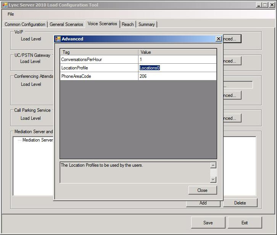The width and height of the screenshot is (277, 235).
Task: Select the ConversationsPerHour tag cell
Action: [99, 60]
